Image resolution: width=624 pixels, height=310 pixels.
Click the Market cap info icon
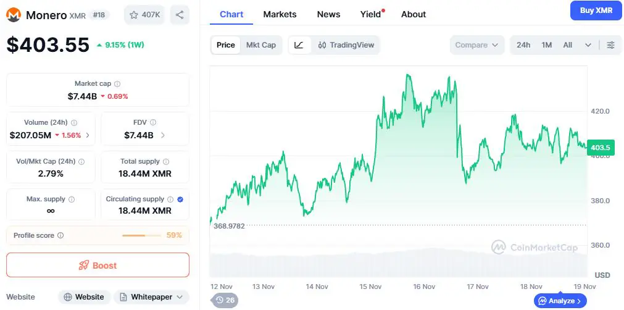[117, 83]
